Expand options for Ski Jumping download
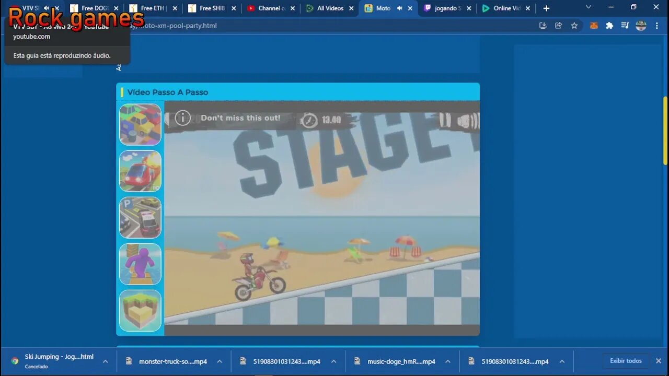The image size is (669, 376). [105, 361]
